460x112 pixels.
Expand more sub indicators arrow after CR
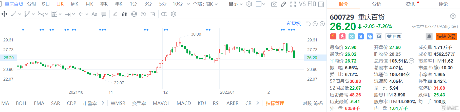[258, 103]
